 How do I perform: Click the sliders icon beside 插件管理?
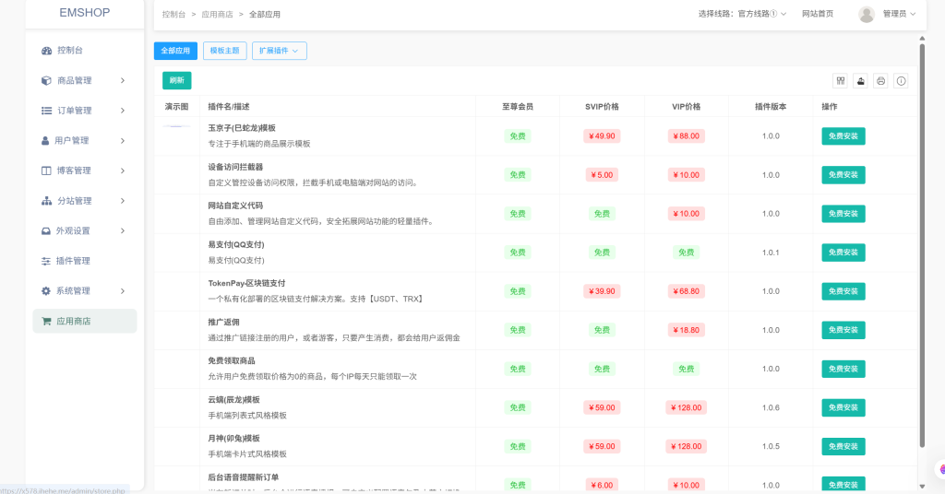pyautogui.click(x=46, y=261)
